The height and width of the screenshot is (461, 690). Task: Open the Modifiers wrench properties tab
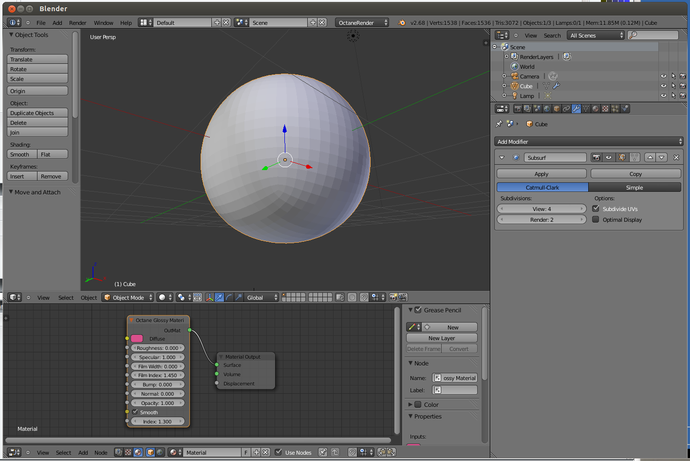click(576, 109)
